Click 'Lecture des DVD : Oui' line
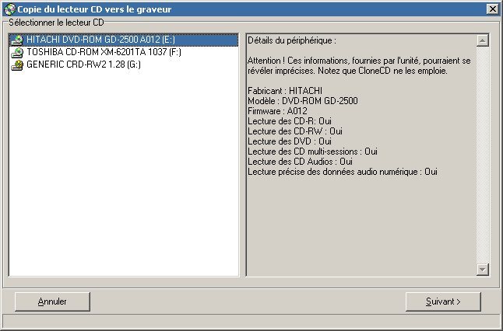 pos(290,141)
